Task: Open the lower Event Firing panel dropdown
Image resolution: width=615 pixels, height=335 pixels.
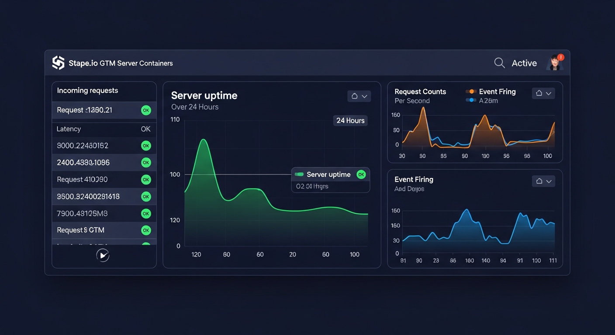Action: (543, 181)
